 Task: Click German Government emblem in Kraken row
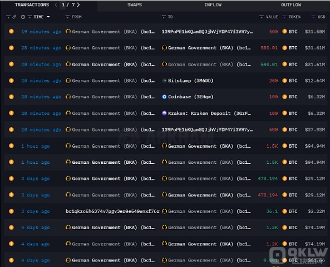(x=68, y=113)
